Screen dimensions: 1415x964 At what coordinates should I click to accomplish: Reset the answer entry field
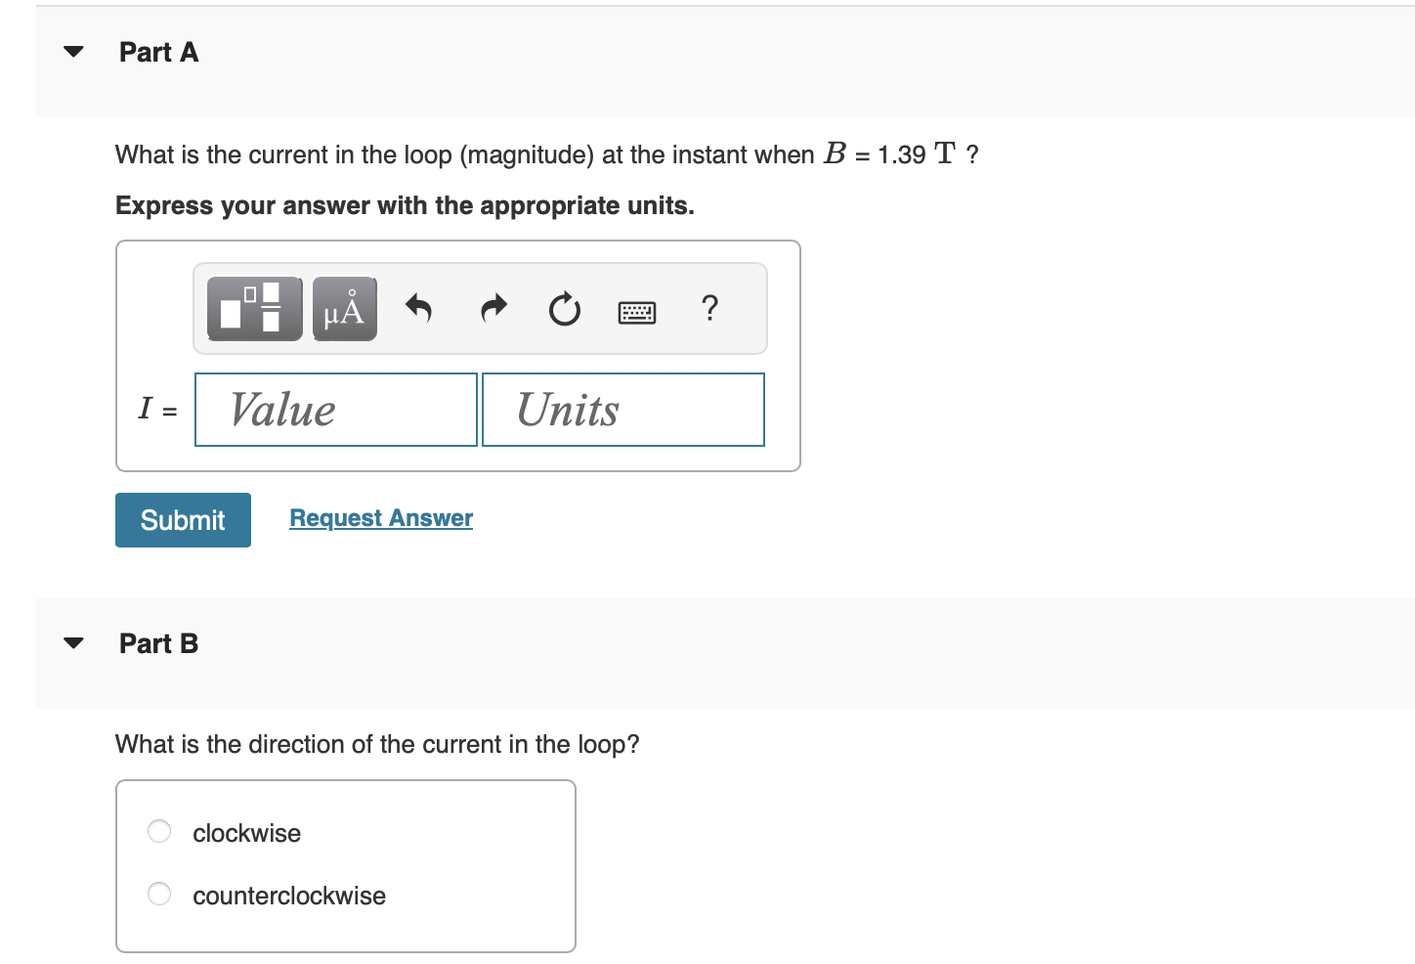564,309
